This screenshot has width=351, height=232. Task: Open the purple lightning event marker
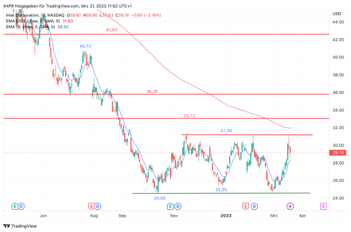point(290,207)
